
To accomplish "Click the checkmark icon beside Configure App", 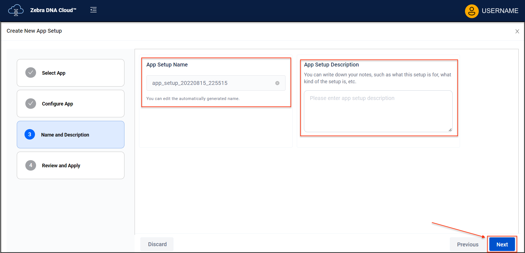I will [x=31, y=104].
